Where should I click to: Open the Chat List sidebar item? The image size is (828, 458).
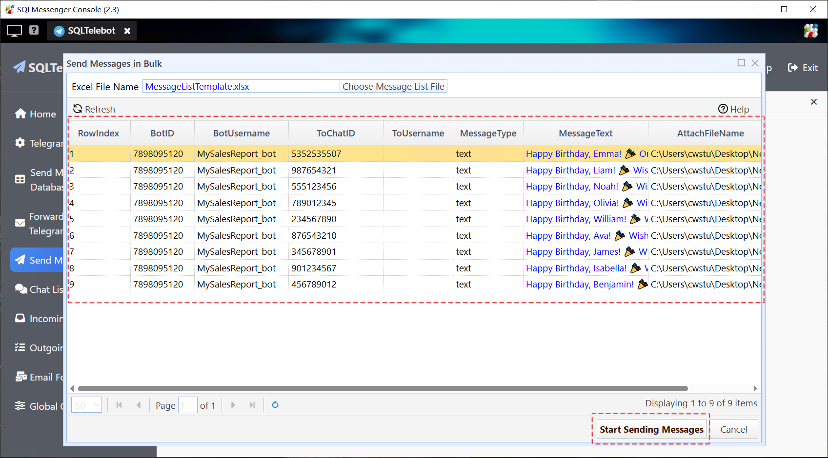pyautogui.click(x=39, y=289)
